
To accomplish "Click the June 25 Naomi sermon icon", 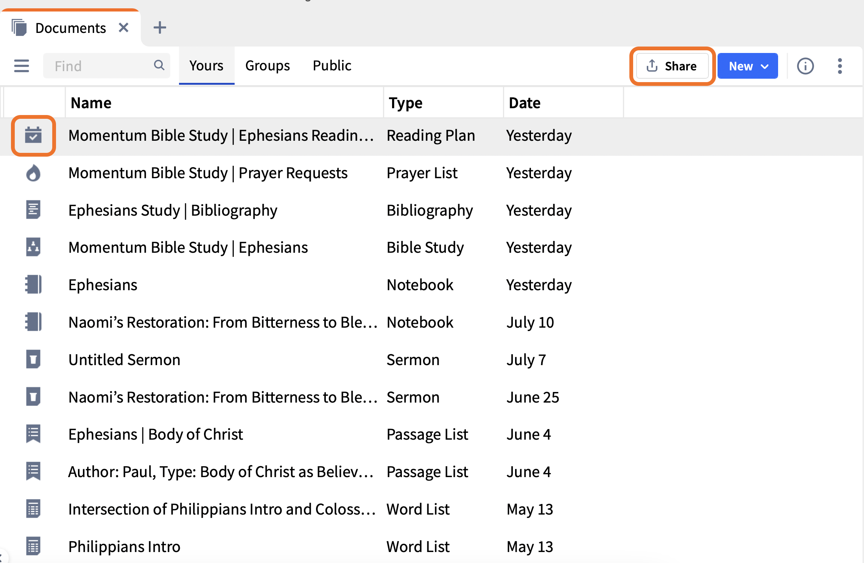I will click(x=33, y=397).
